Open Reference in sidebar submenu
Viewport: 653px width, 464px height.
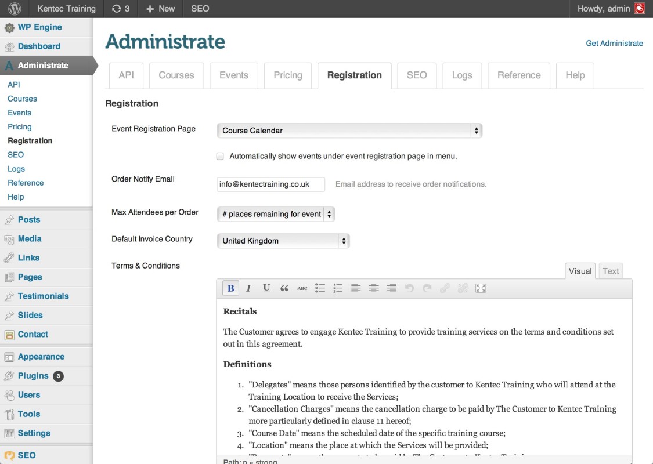[26, 183]
